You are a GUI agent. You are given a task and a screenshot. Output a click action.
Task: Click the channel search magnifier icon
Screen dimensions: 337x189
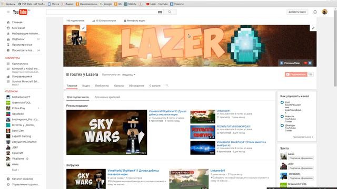point(167,86)
